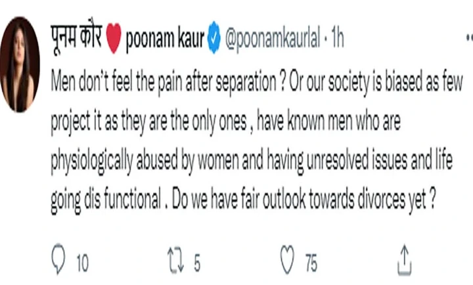This screenshot has height=285, width=473.
Task: Click the reply count of 10
Action: coord(81,263)
